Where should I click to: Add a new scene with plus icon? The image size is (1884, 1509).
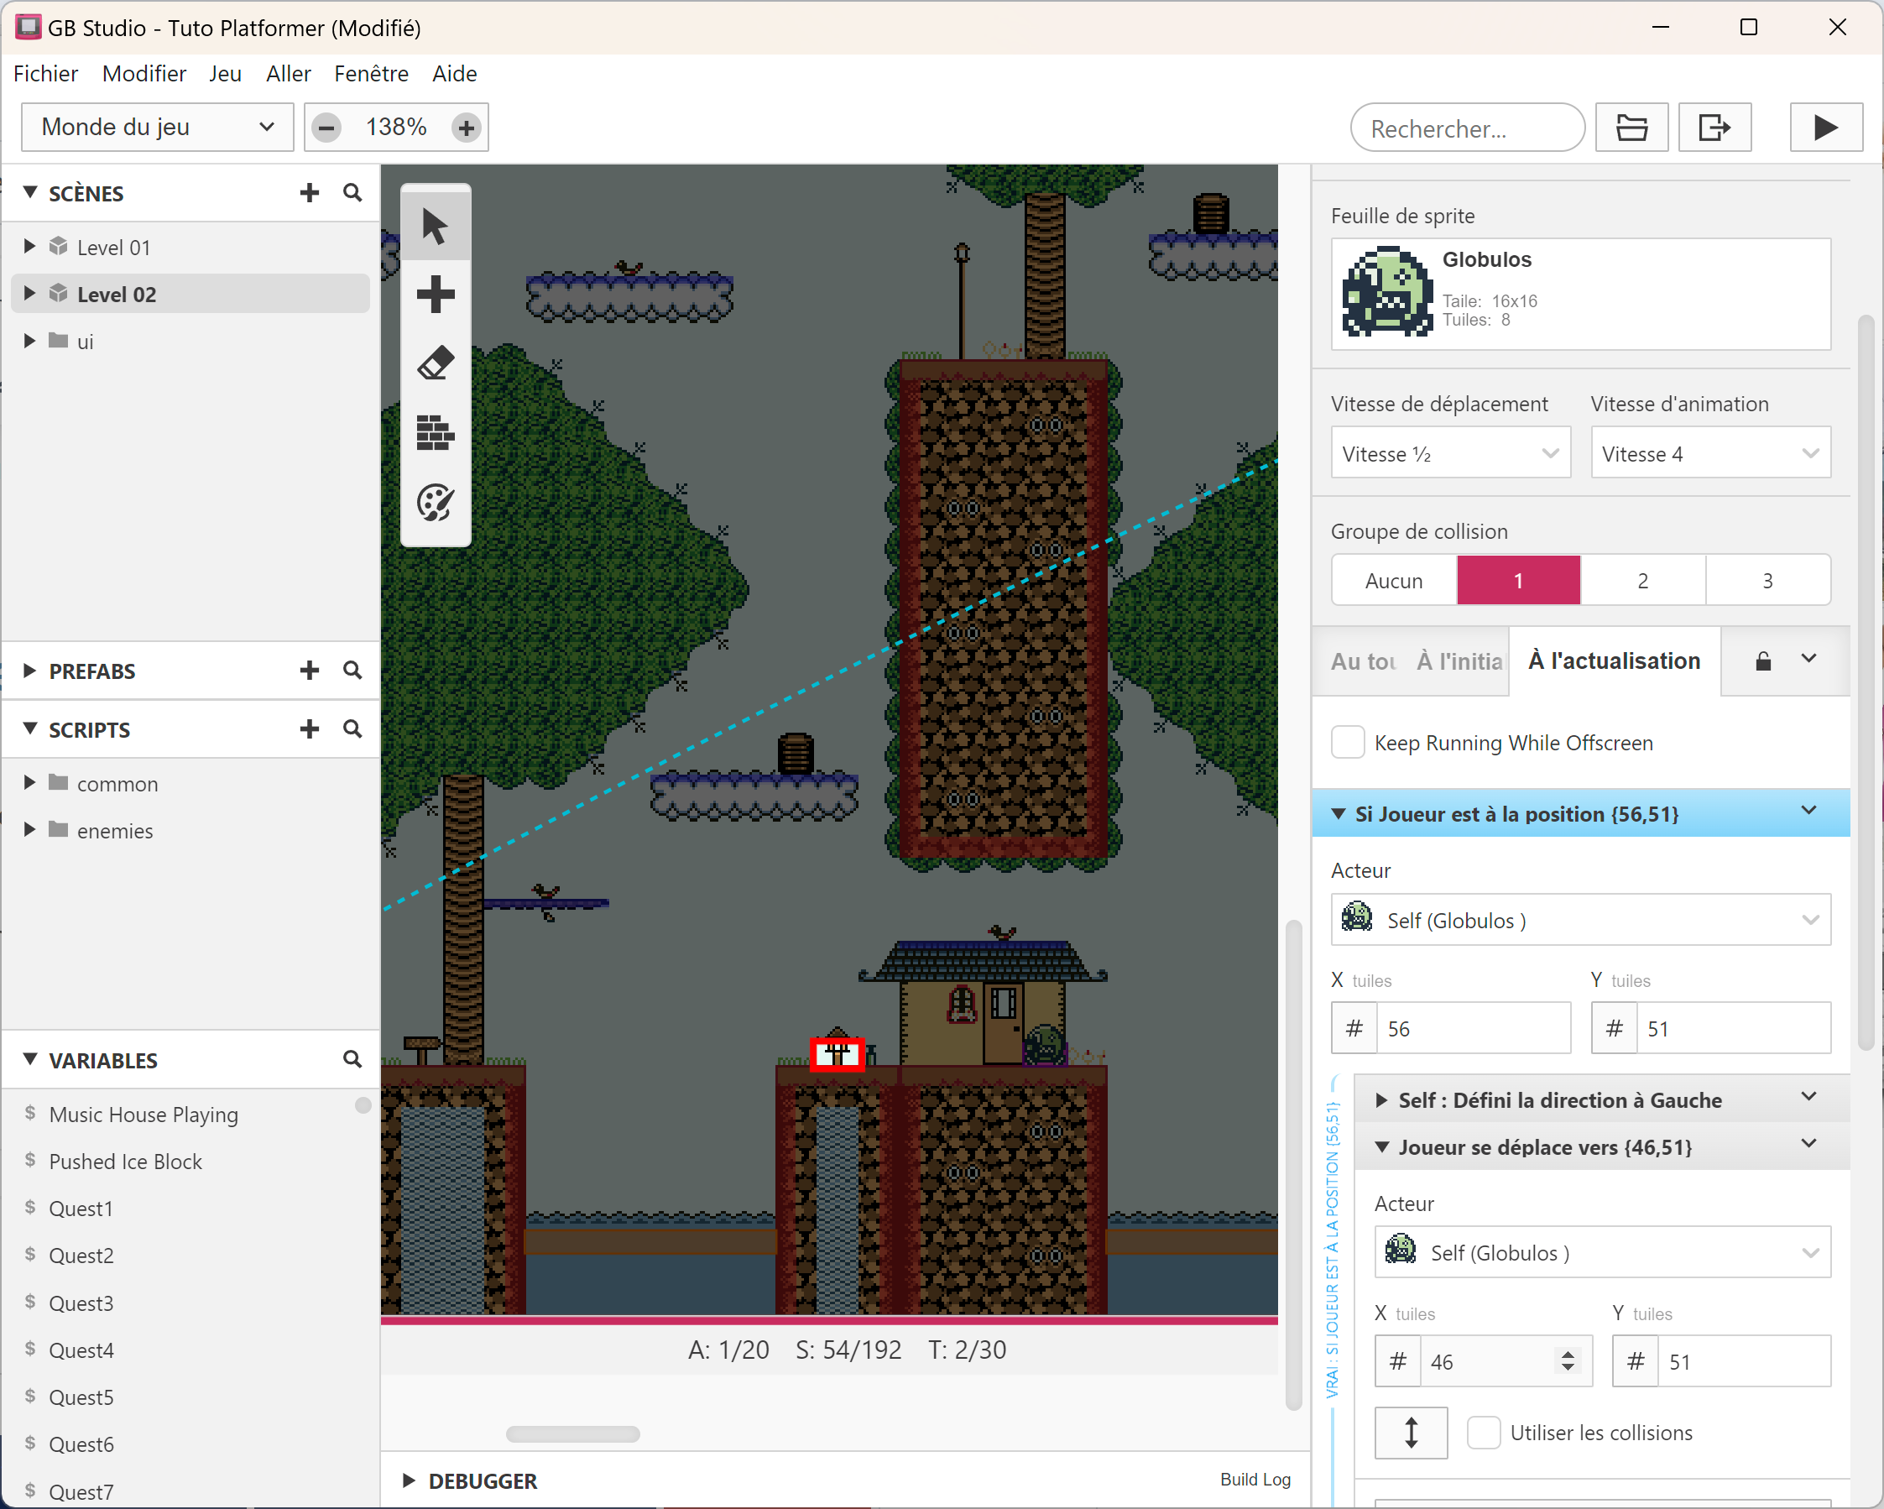310,193
